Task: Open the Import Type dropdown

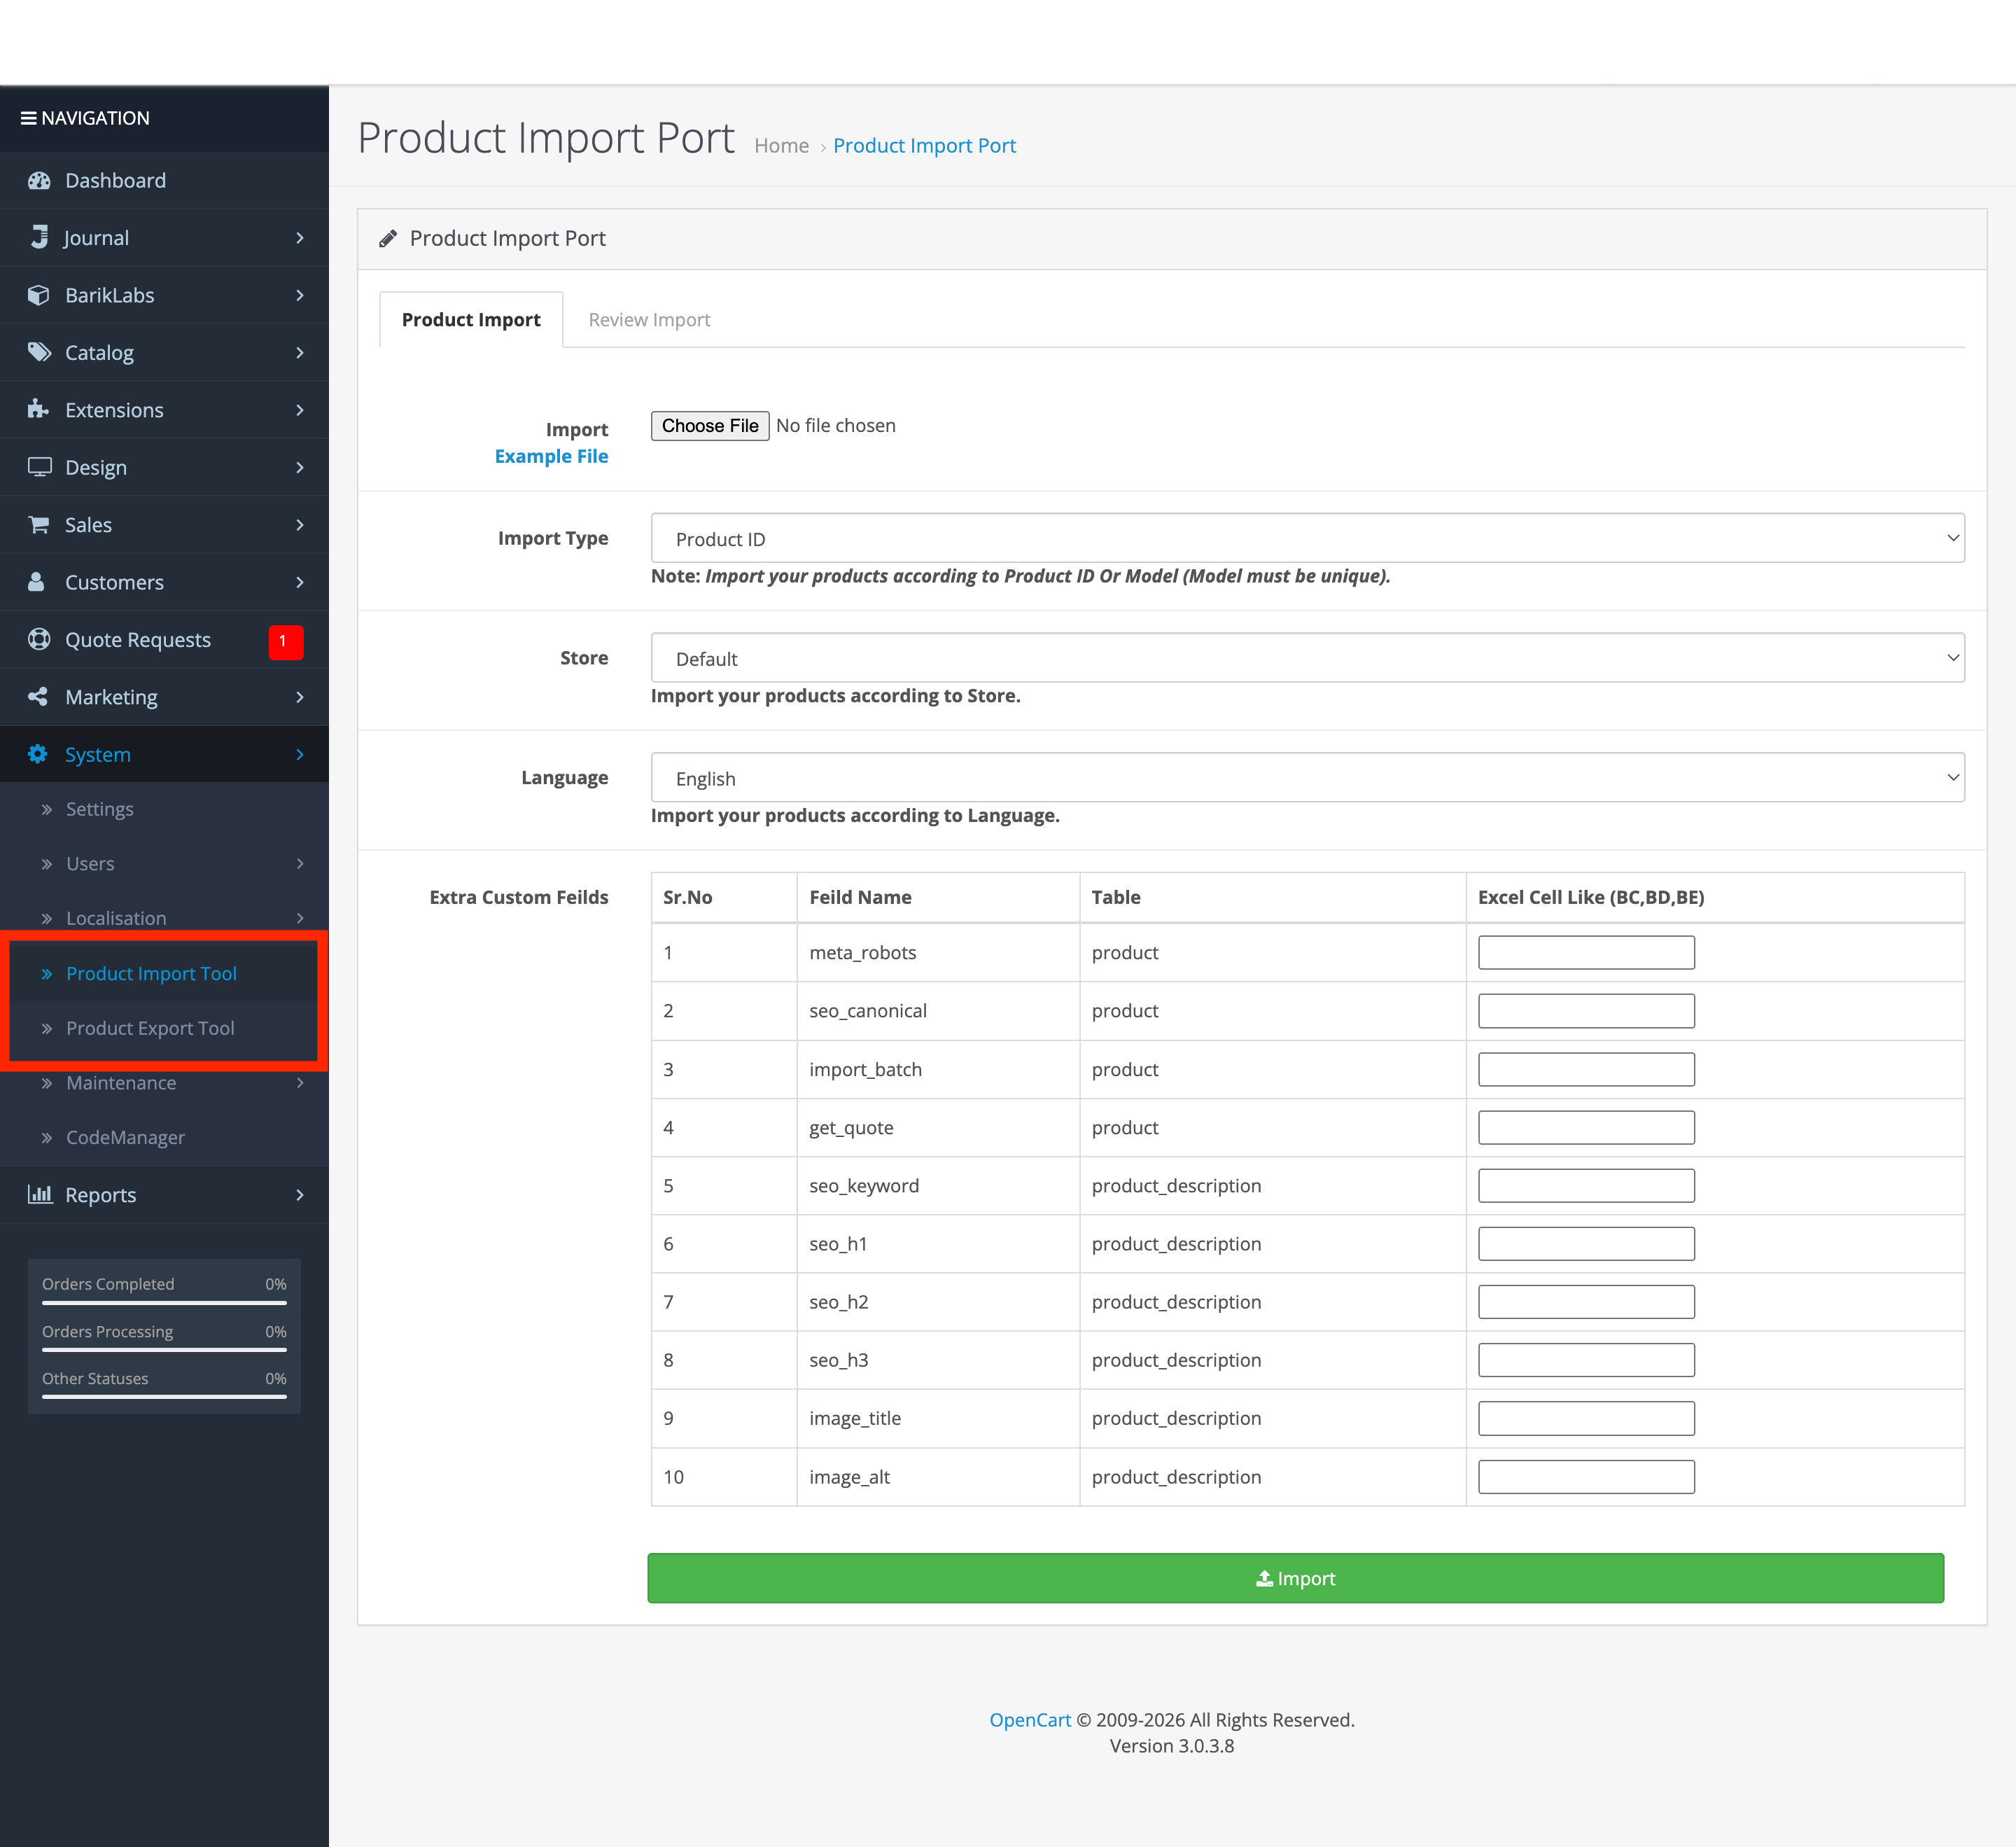Action: tap(1307, 538)
